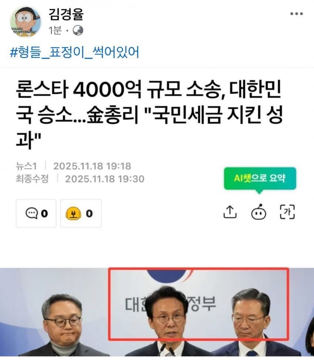Viewport: 314px width, 362px height.
Task: Tap the green AI챗으로 요약 tooltip
Action: [260, 179]
